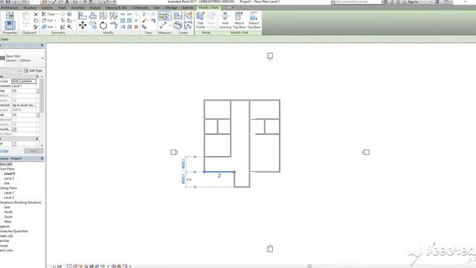
Task: Click the red Delete icon
Action: coord(136,27)
